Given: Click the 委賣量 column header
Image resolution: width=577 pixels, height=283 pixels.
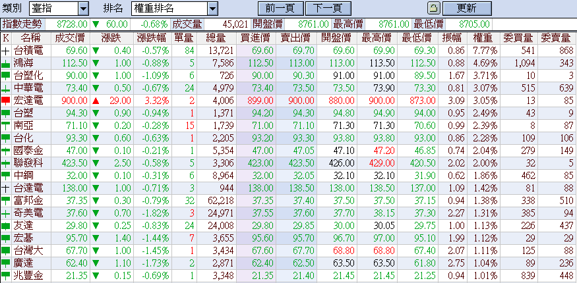Looking at the screenshot, I should coord(556,38).
